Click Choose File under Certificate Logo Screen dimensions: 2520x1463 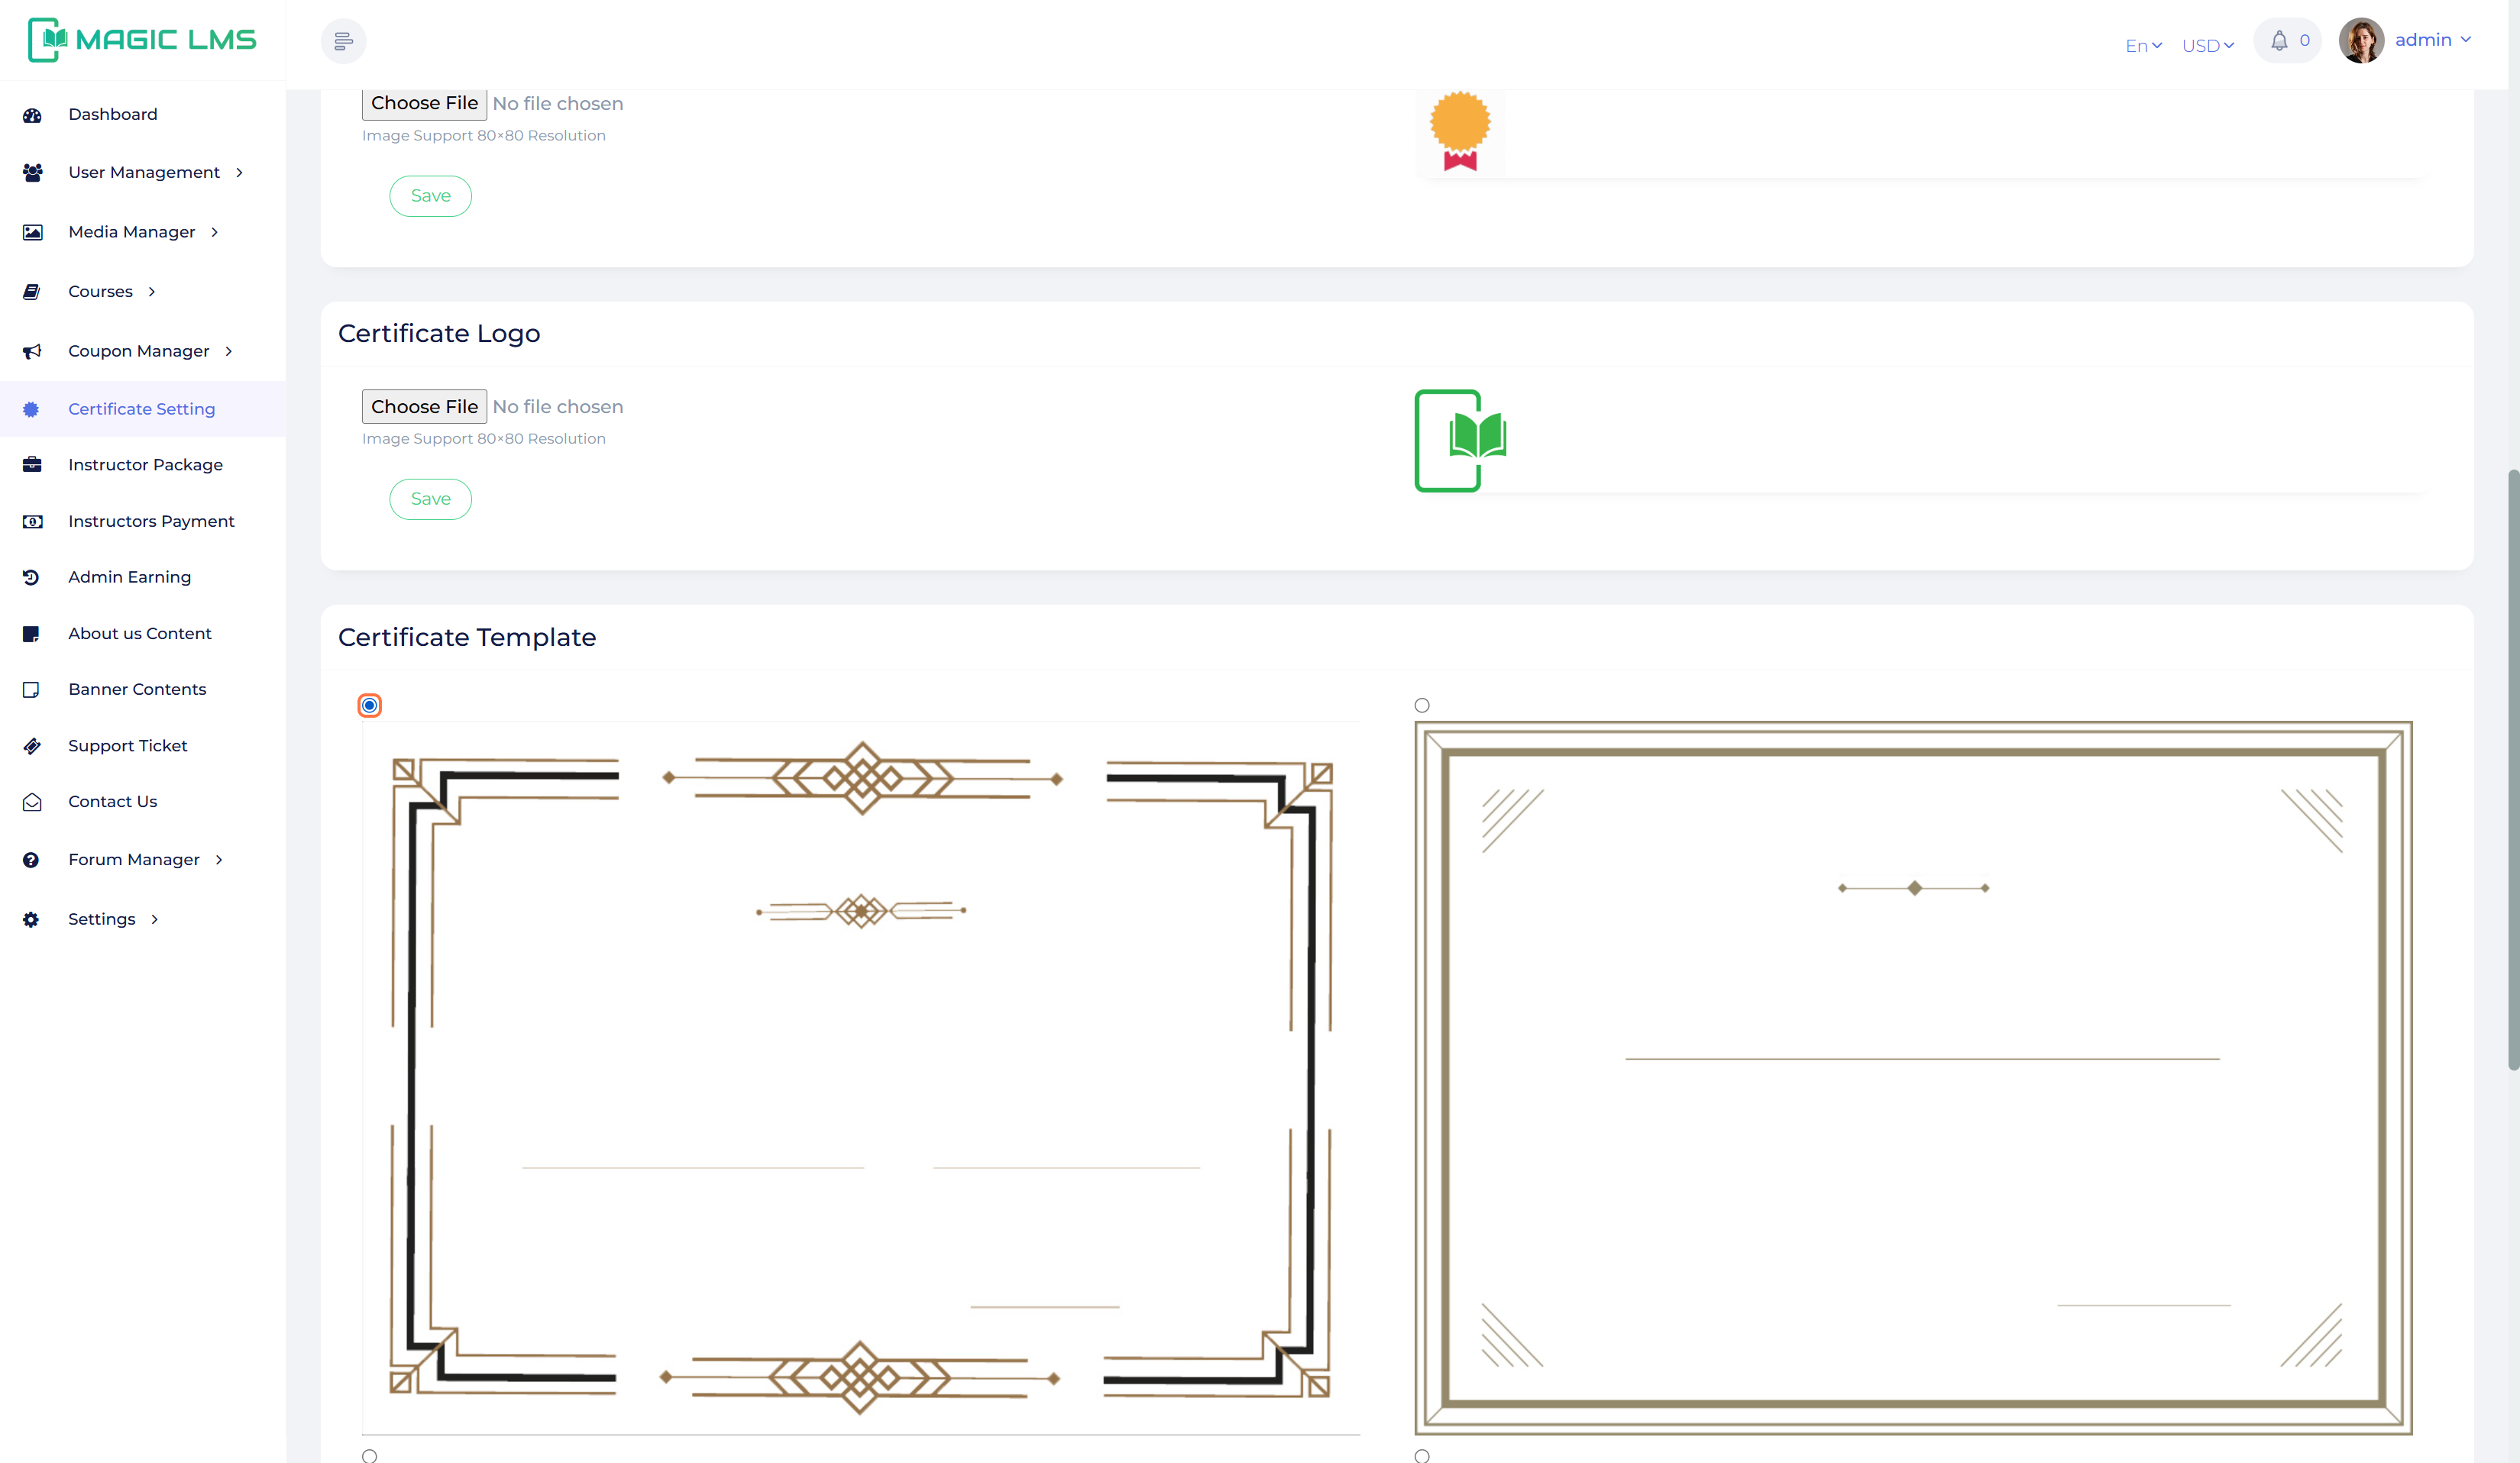(x=424, y=407)
